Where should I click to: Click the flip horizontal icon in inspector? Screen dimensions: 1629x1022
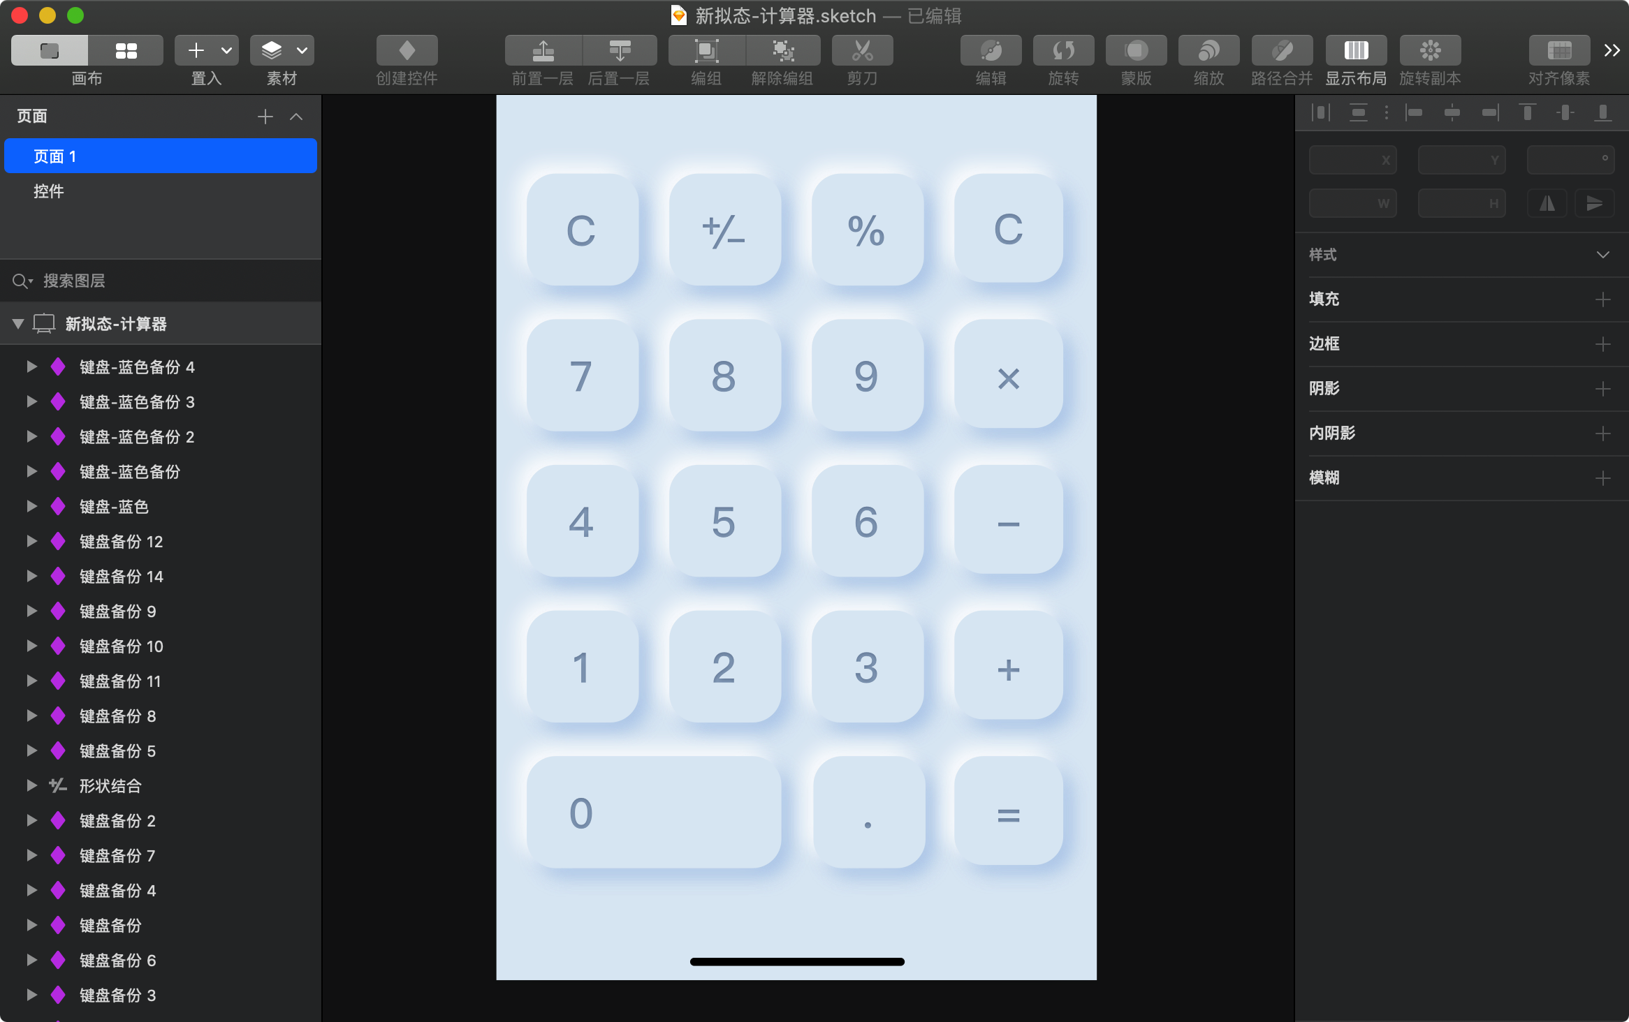pyautogui.click(x=1547, y=203)
